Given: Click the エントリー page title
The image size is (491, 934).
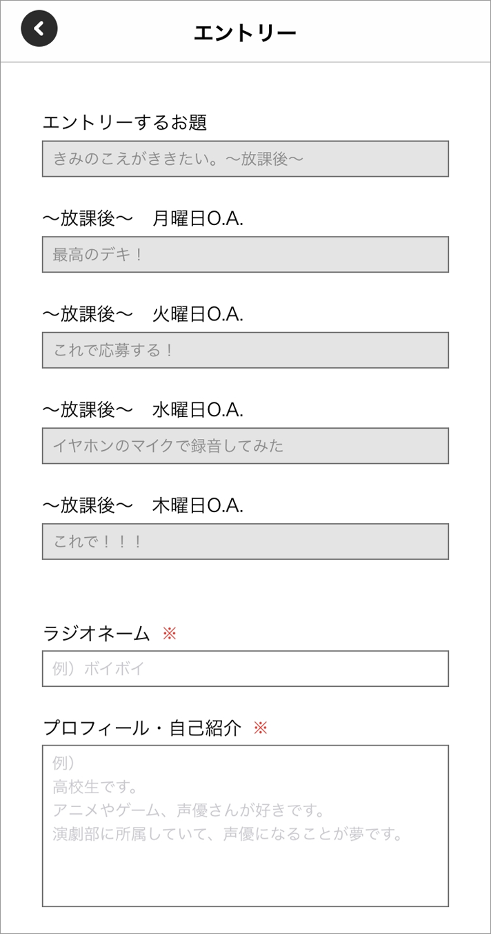Looking at the screenshot, I should click(245, 32).
